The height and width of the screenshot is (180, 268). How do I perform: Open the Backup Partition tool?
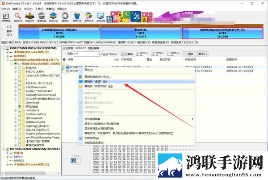(89, 17)
